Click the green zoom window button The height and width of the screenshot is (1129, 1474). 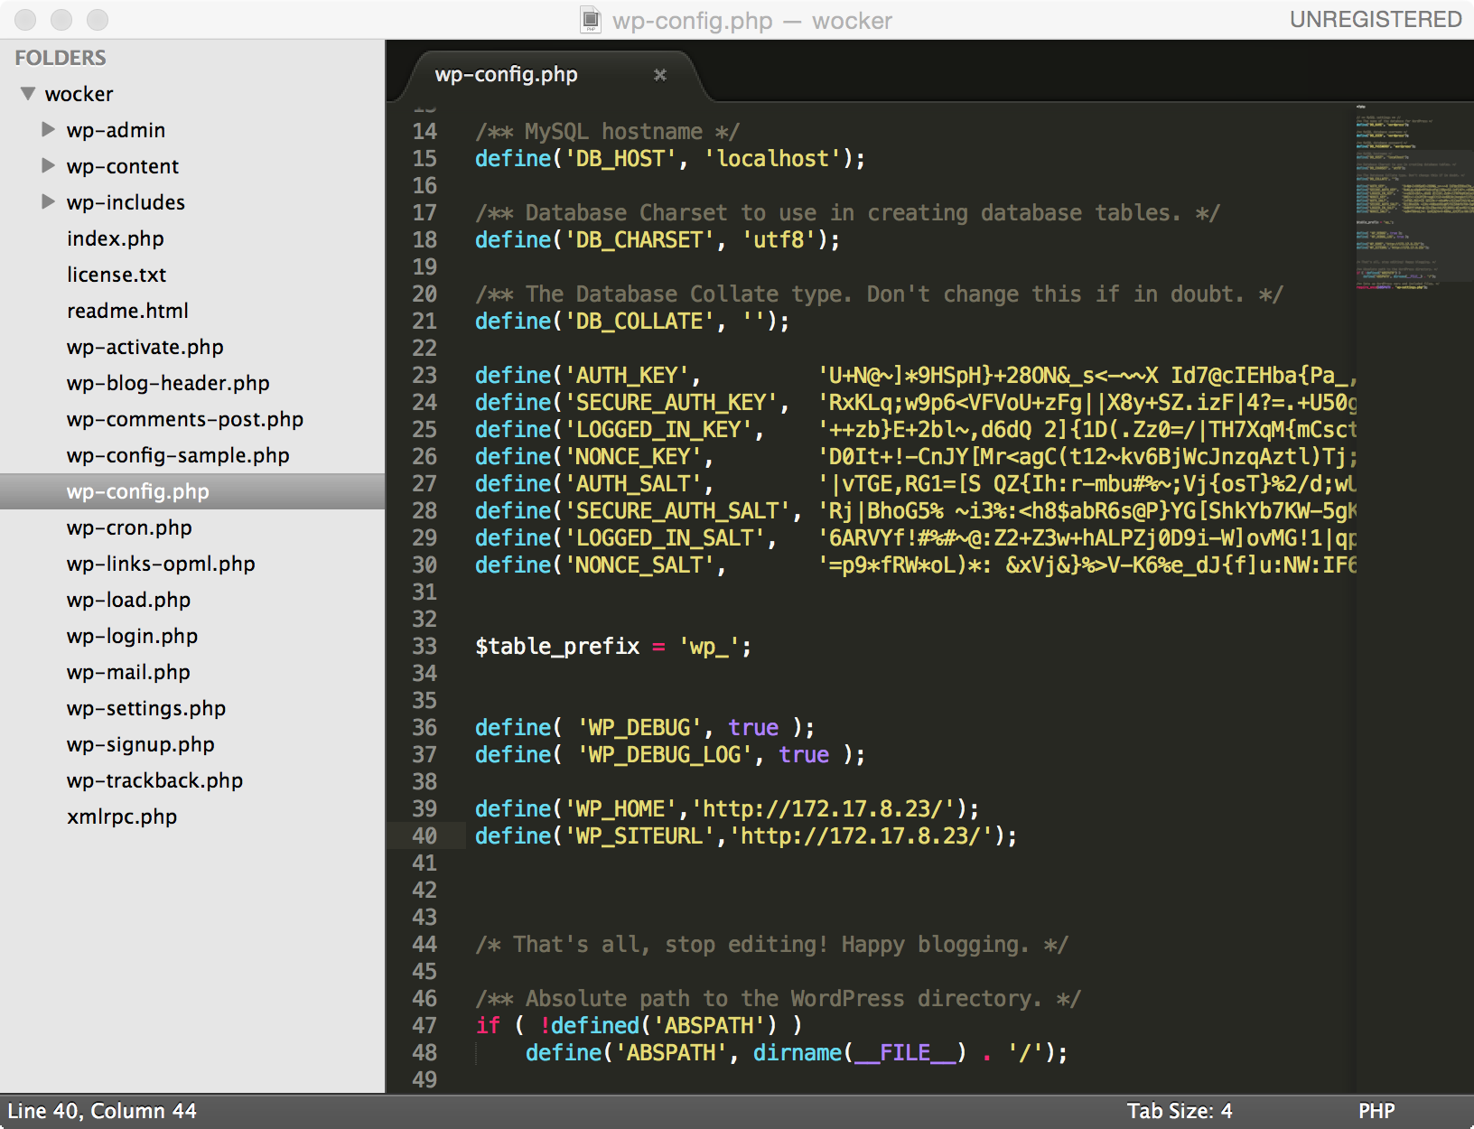(x=98, y=20)
